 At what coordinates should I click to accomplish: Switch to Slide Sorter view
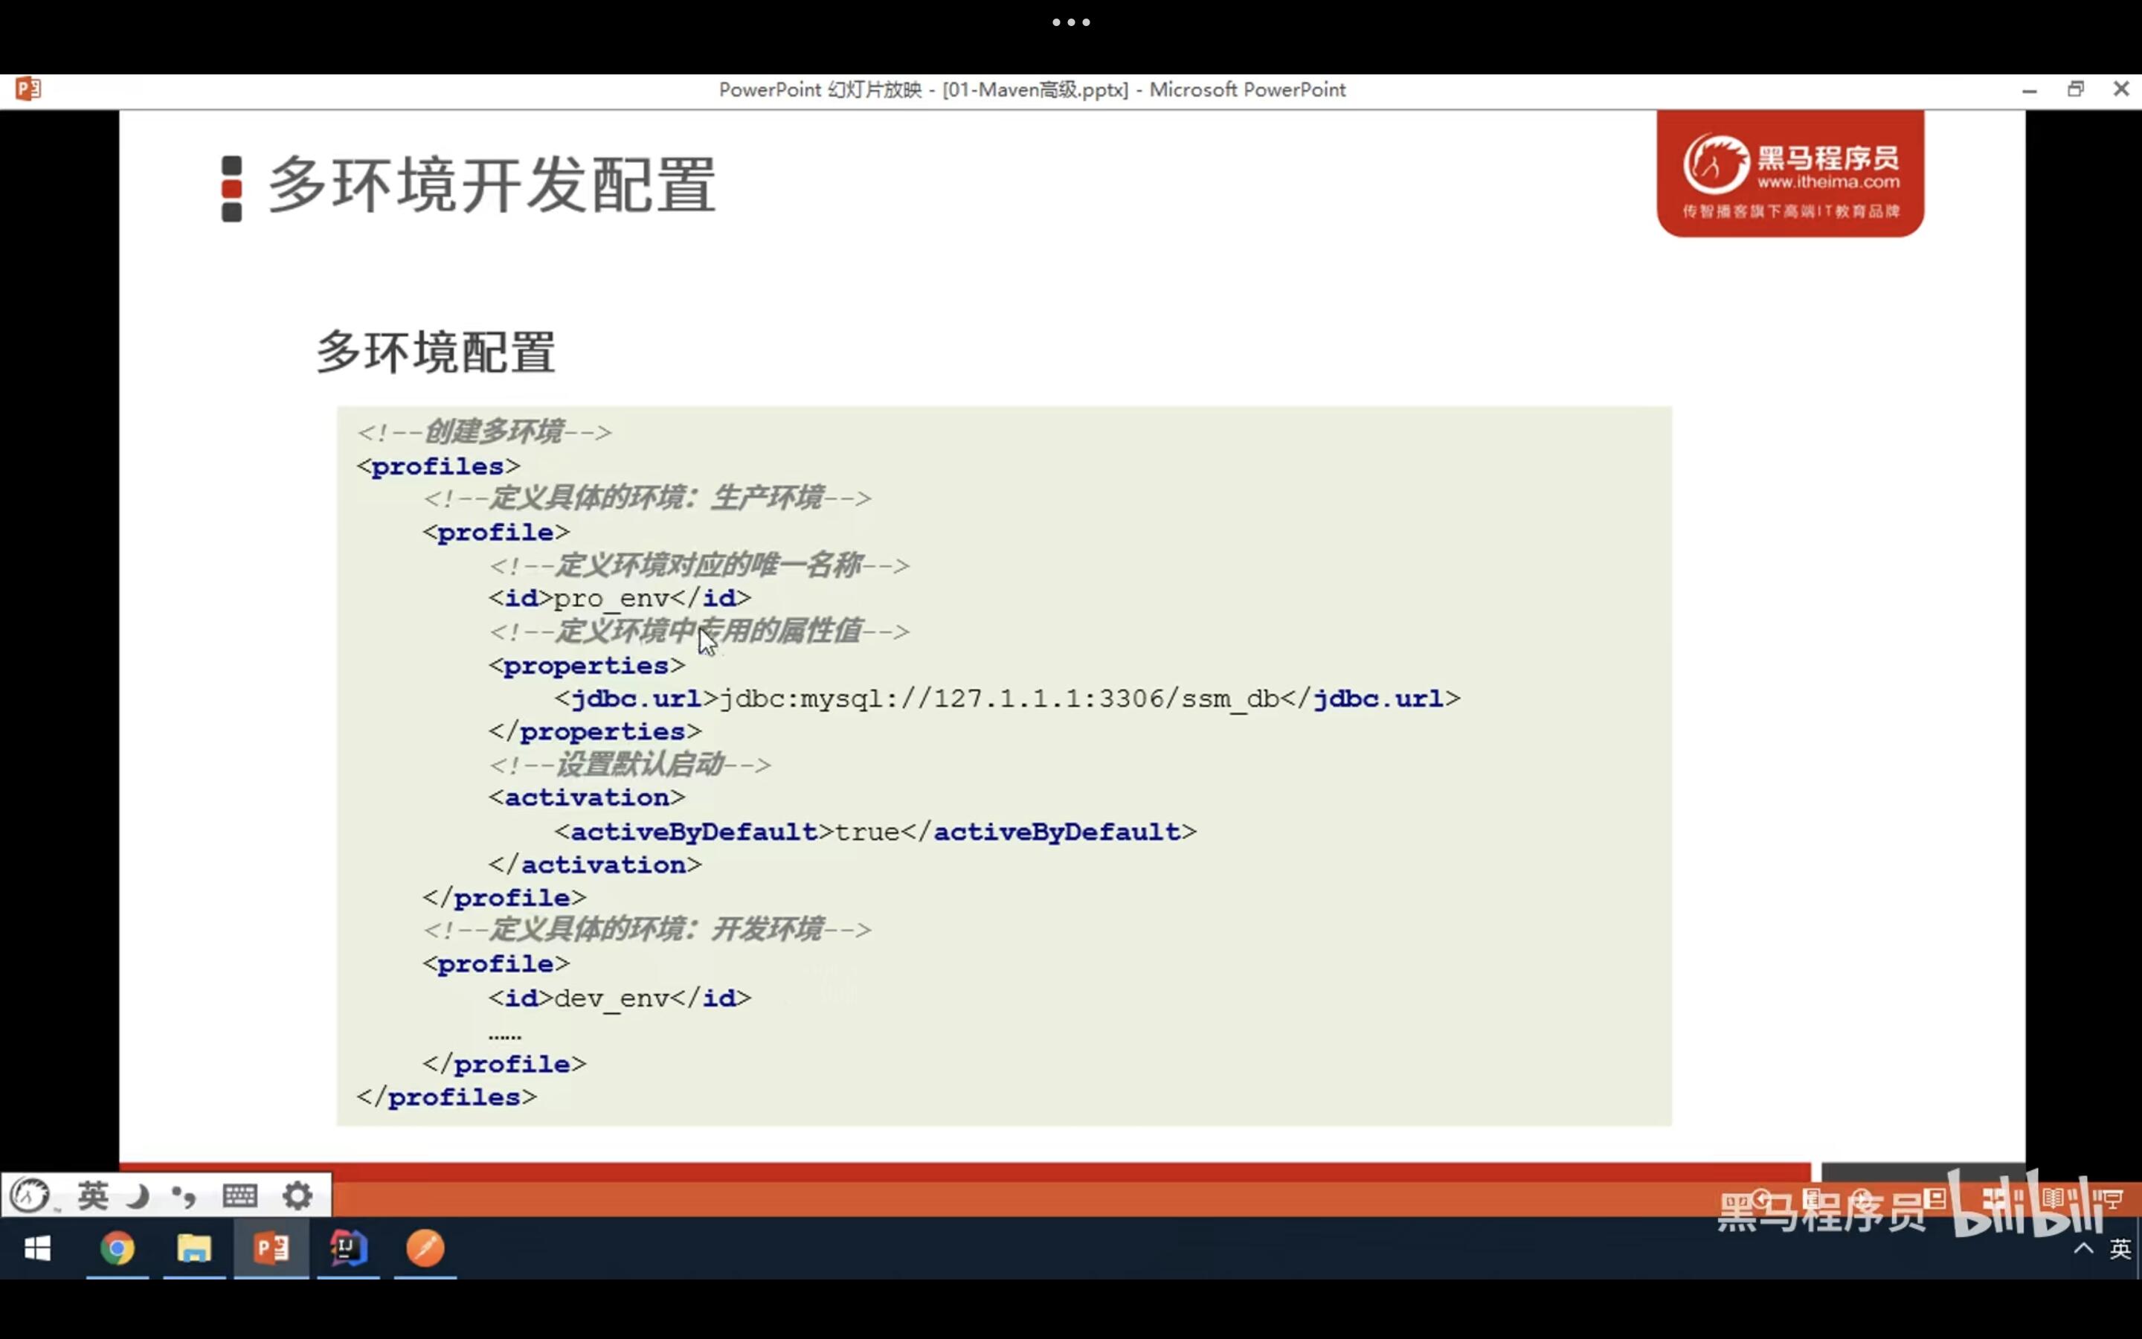click(x=1995, y=1198)
